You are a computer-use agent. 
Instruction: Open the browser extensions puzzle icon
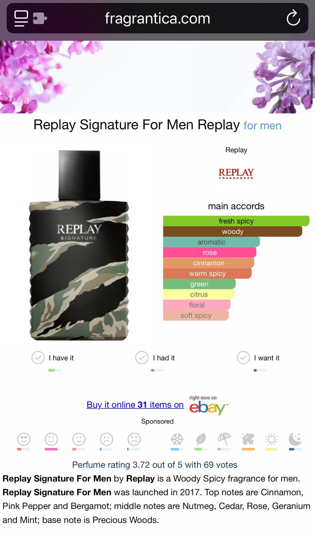tap(40, 18)
